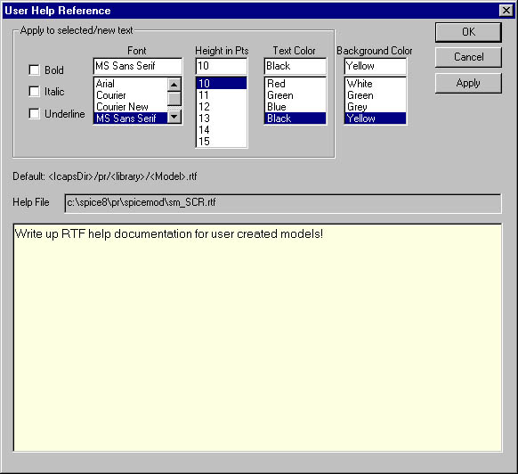Click the font list scroll-down arrow
Screen dimensions: 518x474
point(174,117)
